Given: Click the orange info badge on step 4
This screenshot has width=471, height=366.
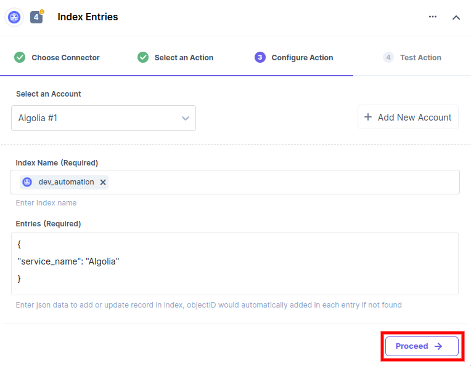Looking at the screenshot, I should pyautogui.click(x=42, y=12).
